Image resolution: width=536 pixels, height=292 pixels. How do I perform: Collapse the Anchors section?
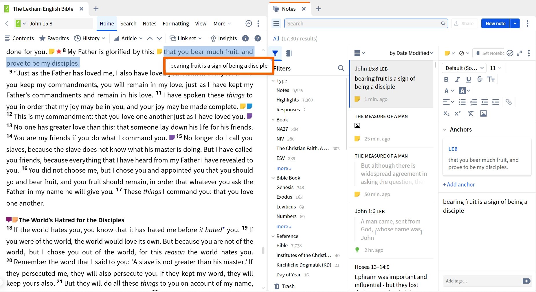[x=445, y=130]
